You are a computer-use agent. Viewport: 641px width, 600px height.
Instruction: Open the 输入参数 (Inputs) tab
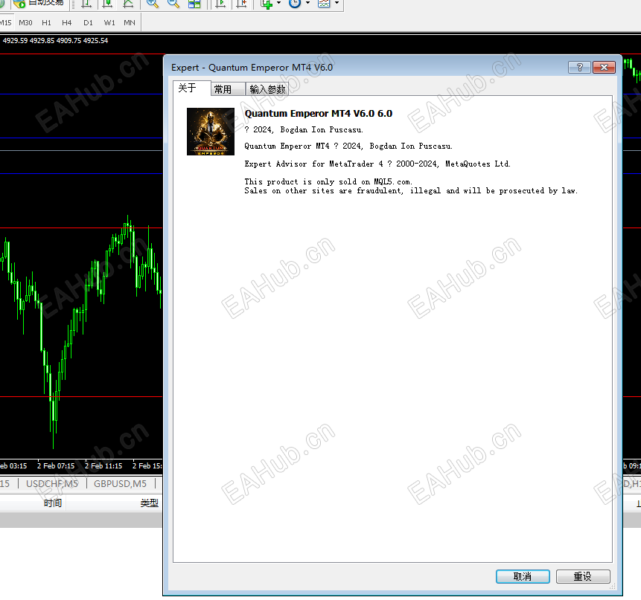tap(267, 89)
